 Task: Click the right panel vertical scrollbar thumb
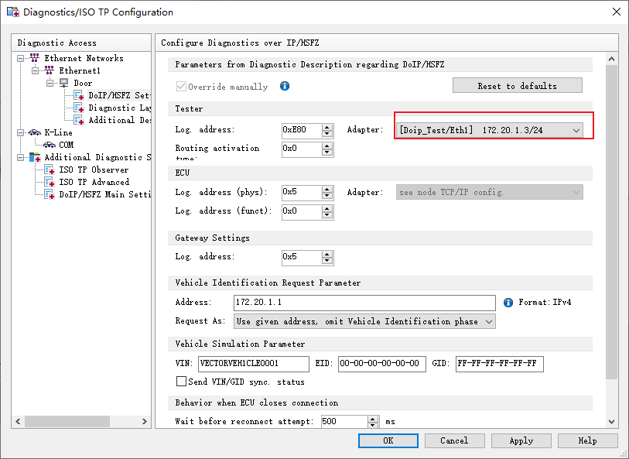pos(611,222)
